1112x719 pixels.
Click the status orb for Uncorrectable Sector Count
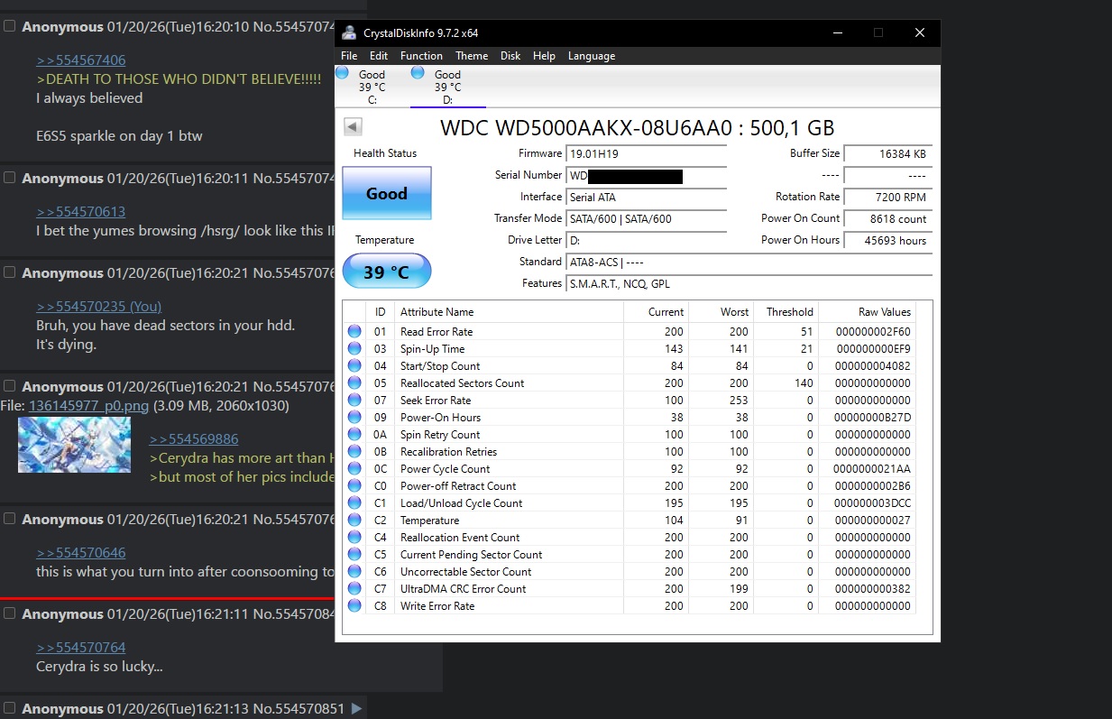[354, 572]
